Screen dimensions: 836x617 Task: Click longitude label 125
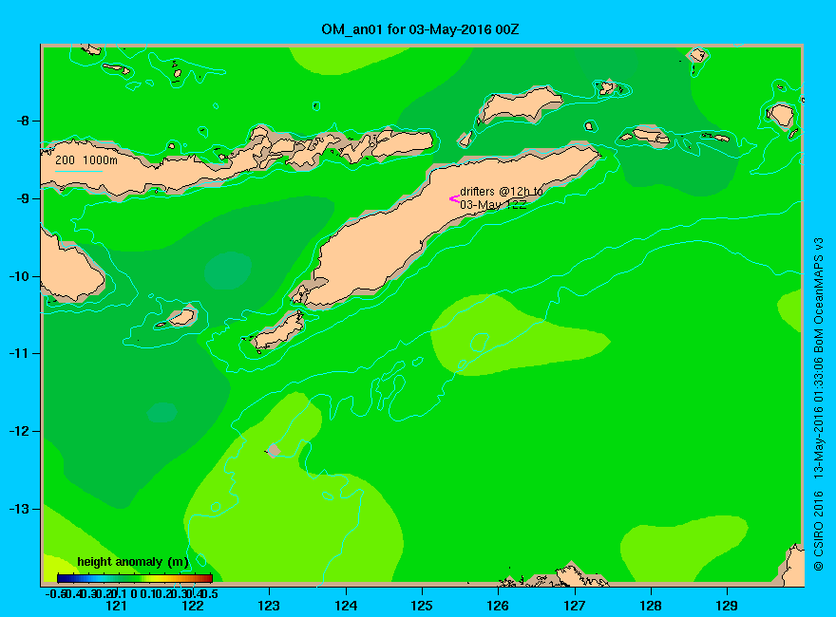tap(422, 606)
